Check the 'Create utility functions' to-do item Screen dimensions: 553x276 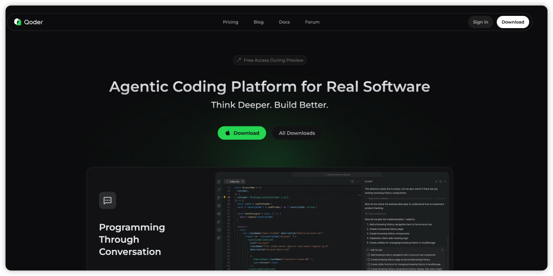[x=368, y=264]
